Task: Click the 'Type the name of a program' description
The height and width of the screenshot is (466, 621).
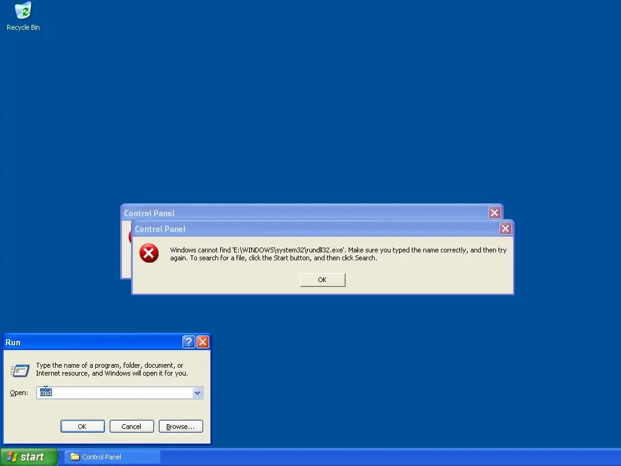Action: click(x=112, y=370)
